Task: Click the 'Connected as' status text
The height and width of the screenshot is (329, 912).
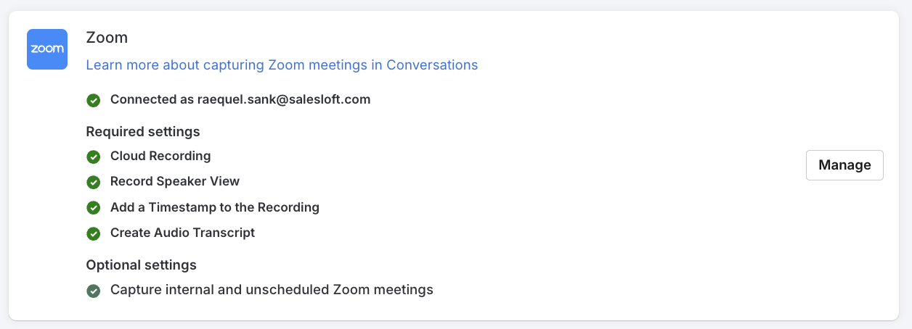Action: tap(152, 99)
